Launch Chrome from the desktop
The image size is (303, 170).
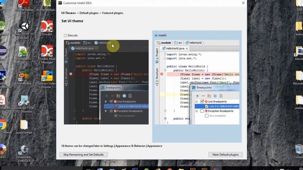[3, 127]
